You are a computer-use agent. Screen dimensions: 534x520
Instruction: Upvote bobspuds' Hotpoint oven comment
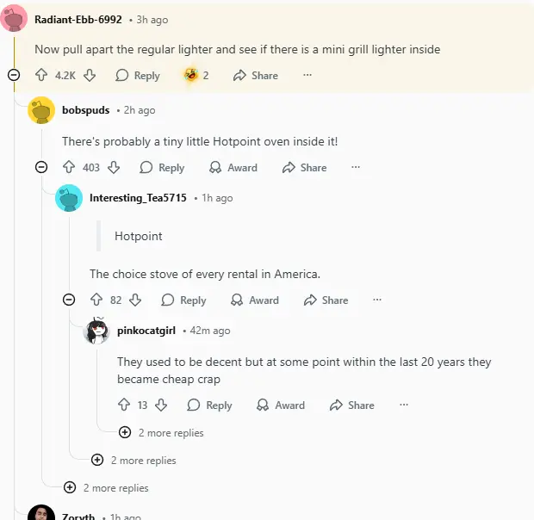(69, 168)
